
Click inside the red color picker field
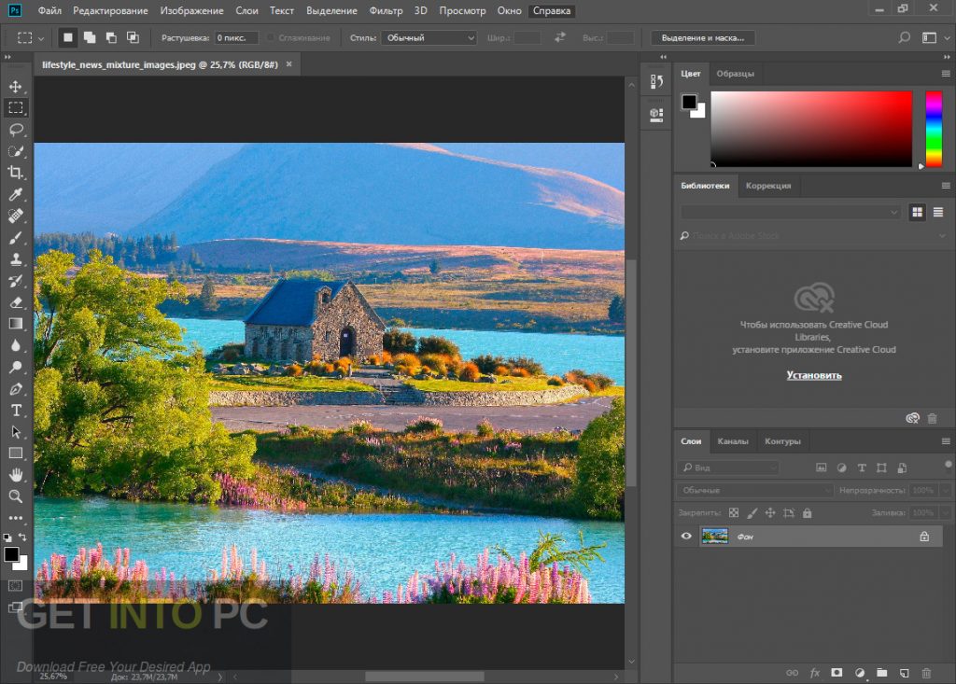click(x=811, y=129)
